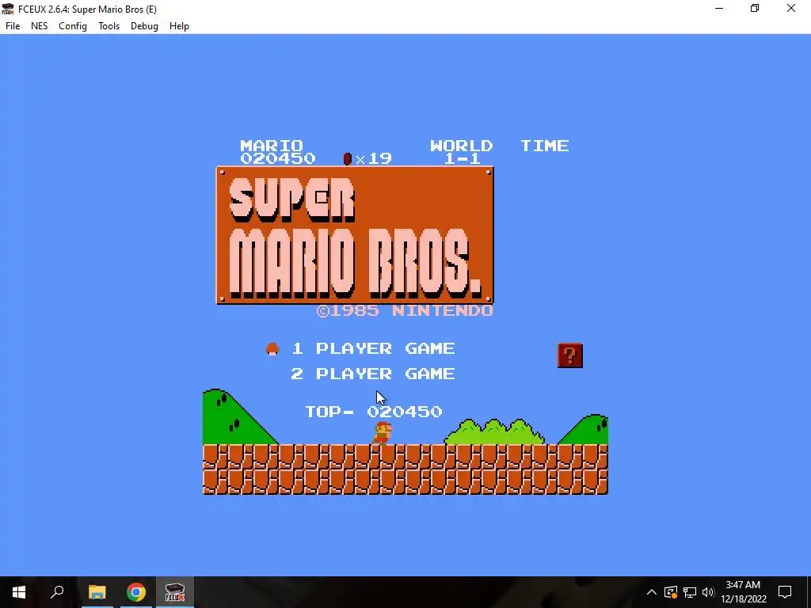Open the notification center
The height and width of the screenshot is (608, 811).
pyautogui.click(x=785, y=592)
